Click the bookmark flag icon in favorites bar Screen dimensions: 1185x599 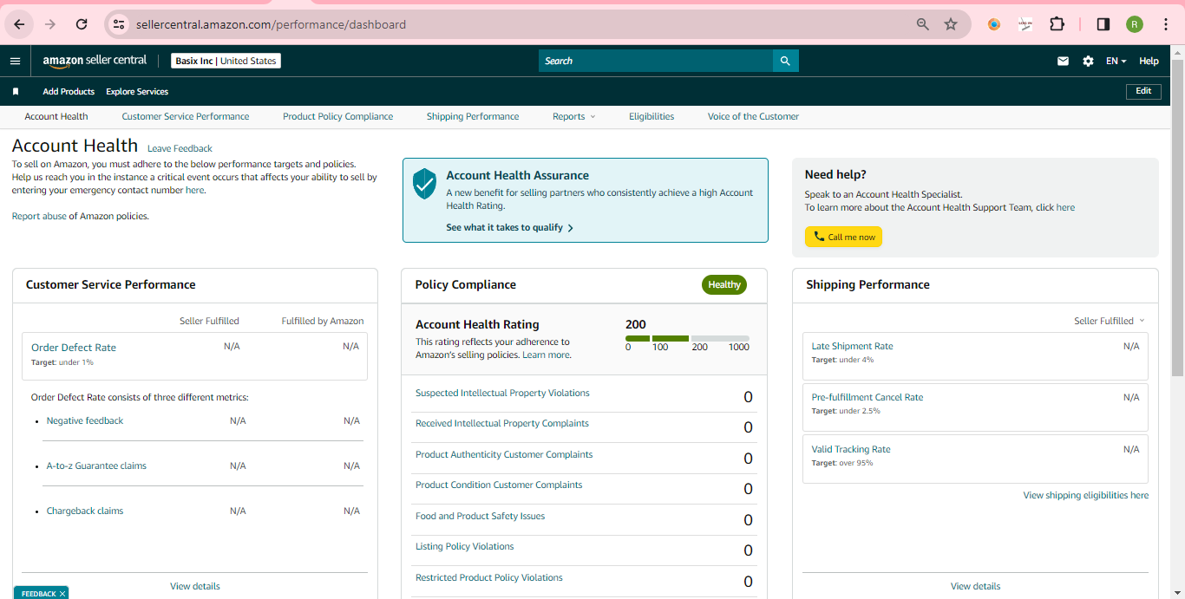pyautogui.click(x=16, y=91)
